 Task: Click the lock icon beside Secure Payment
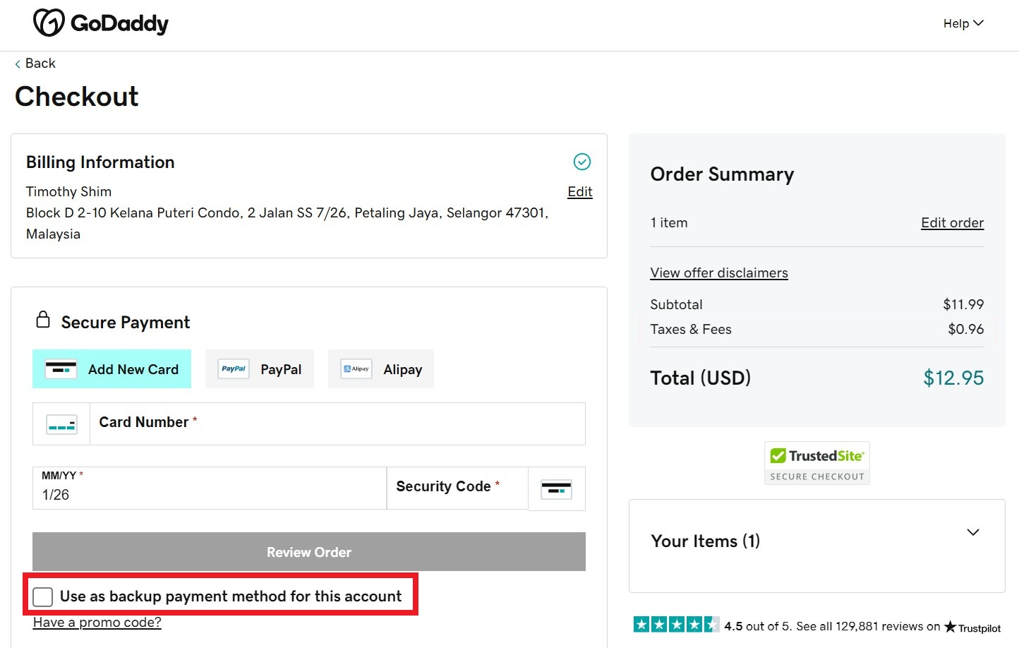[x=42, y=319]
